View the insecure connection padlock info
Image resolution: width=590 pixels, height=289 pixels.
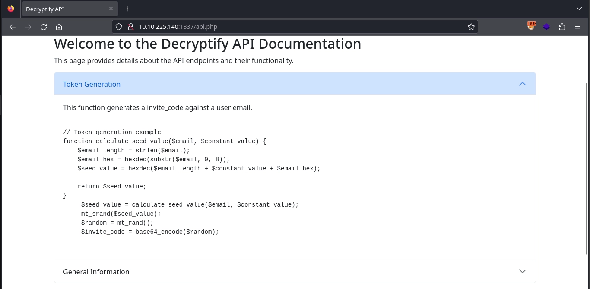(x=130, y=27)
